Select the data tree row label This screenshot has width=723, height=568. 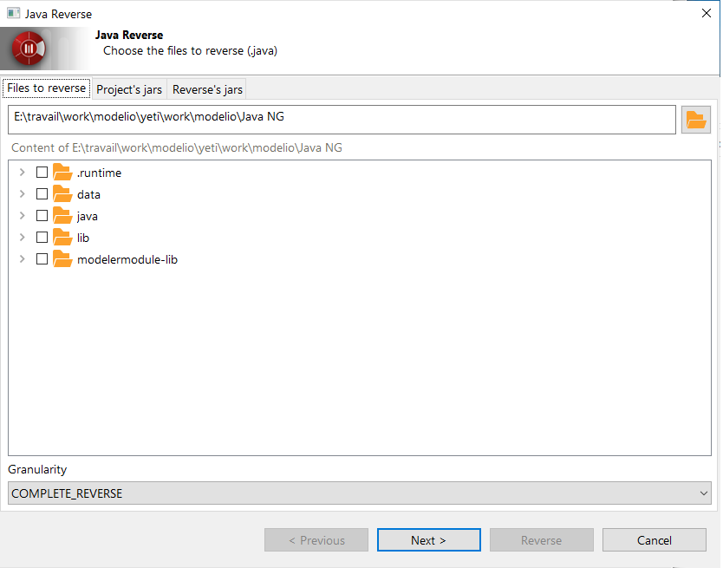(88, 194)
